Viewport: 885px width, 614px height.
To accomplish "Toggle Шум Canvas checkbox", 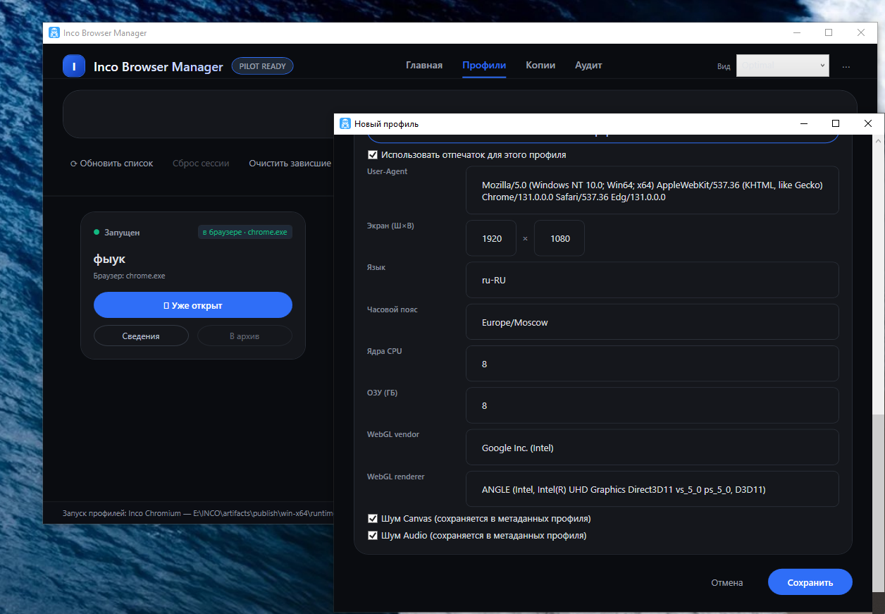I will 373,518.
